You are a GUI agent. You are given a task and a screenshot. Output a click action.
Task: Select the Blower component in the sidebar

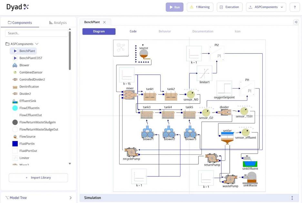[24, 65]
